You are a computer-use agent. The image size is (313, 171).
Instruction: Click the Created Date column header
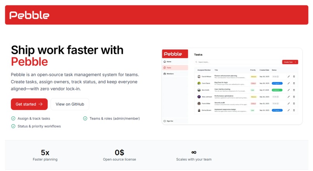(264, 70)
